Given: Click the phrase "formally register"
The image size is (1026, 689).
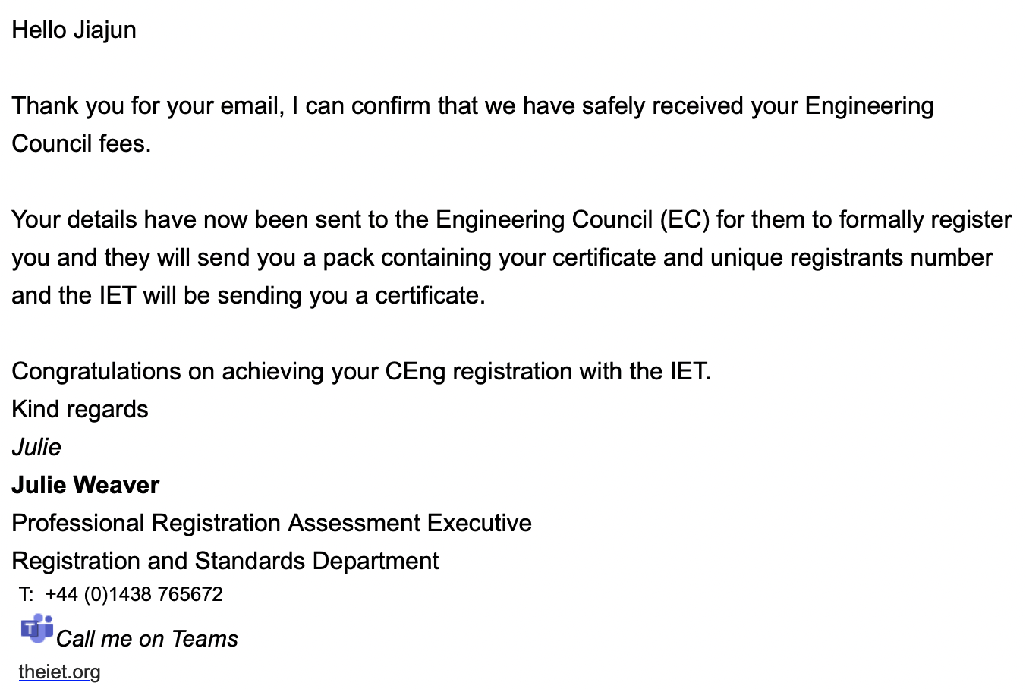Looking at the screenshot, I should (x=925, y=219).
